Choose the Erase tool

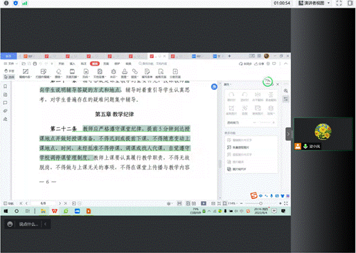58,73
